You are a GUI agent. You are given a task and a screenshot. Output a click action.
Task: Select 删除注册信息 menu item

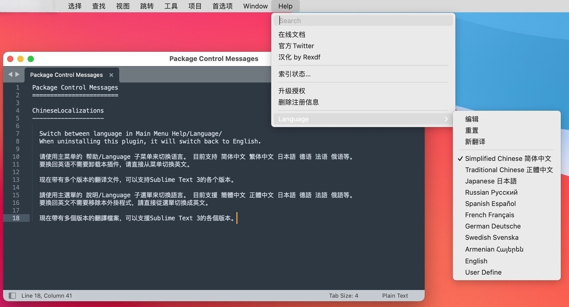pos(363,102)
